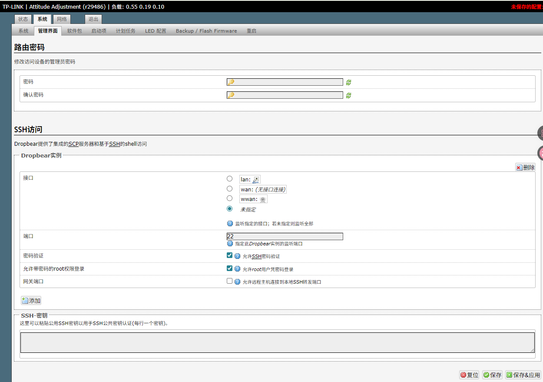Click the help icon beside 监听指定的接口
Screen dimensions: 543x382
tap(230, 224)
